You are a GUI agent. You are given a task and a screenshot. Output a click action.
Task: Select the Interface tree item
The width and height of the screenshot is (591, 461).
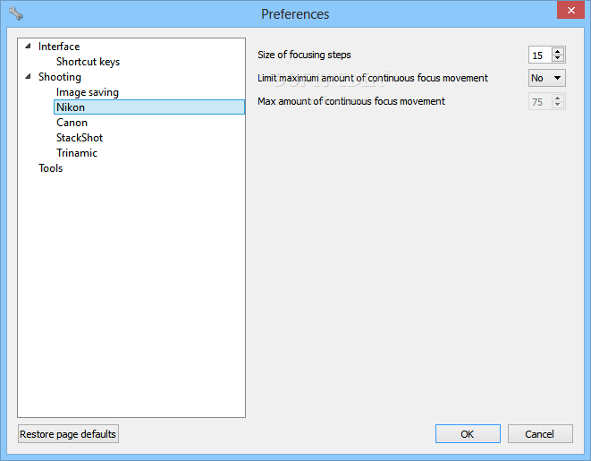(x=59, y=47)
